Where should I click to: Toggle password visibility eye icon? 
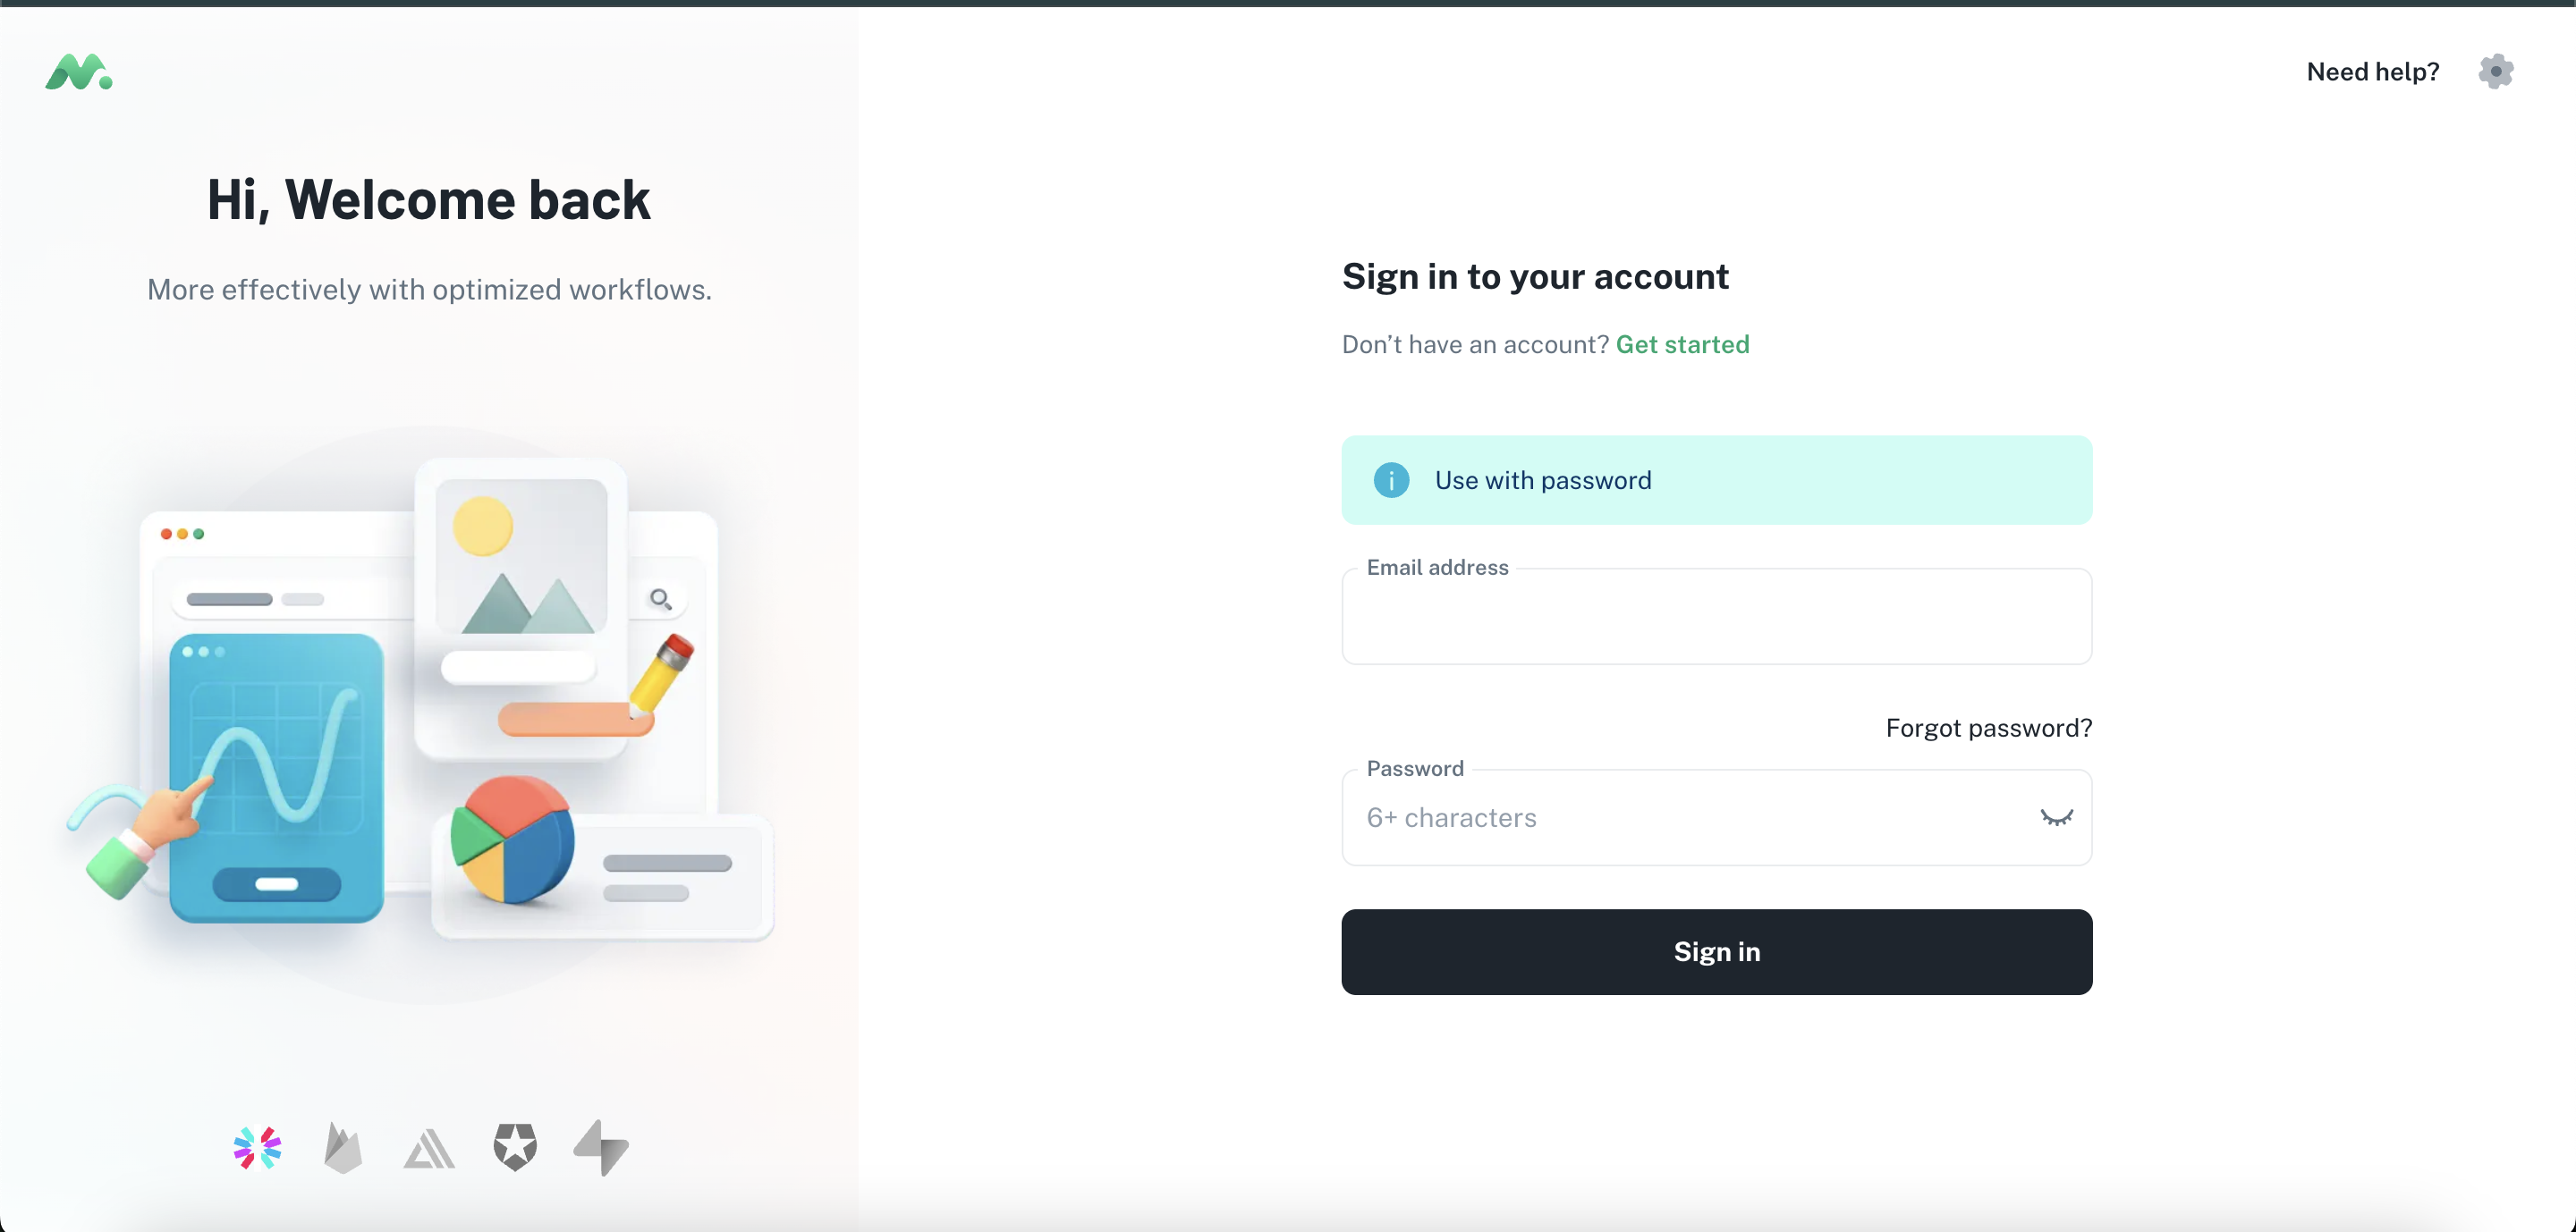pyautogui.click(x=2056, y=817)
